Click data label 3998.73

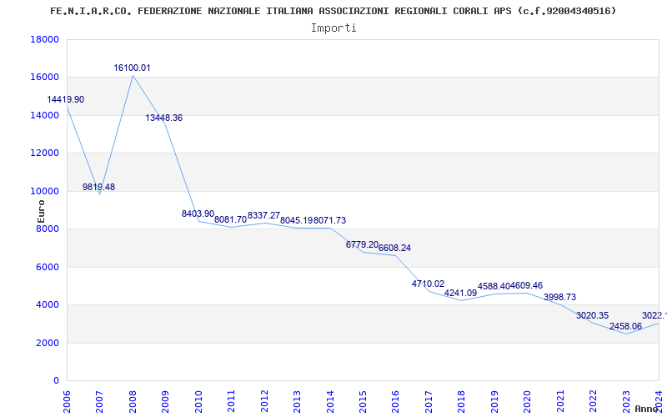tap(559, 298)
